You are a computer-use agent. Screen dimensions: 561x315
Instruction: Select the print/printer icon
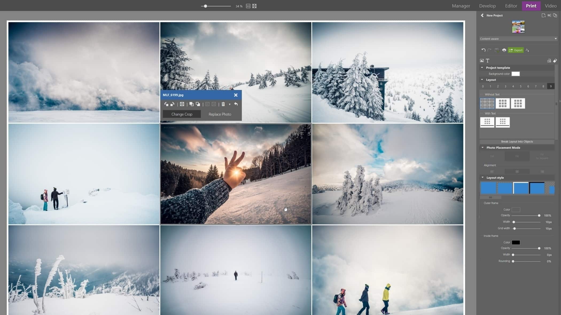[504, 50]
